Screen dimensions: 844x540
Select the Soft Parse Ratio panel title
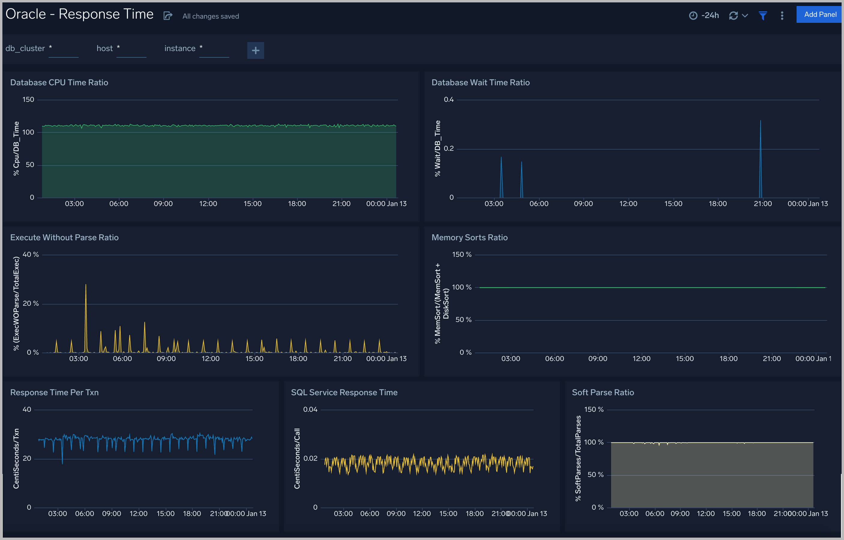[603, 392]
